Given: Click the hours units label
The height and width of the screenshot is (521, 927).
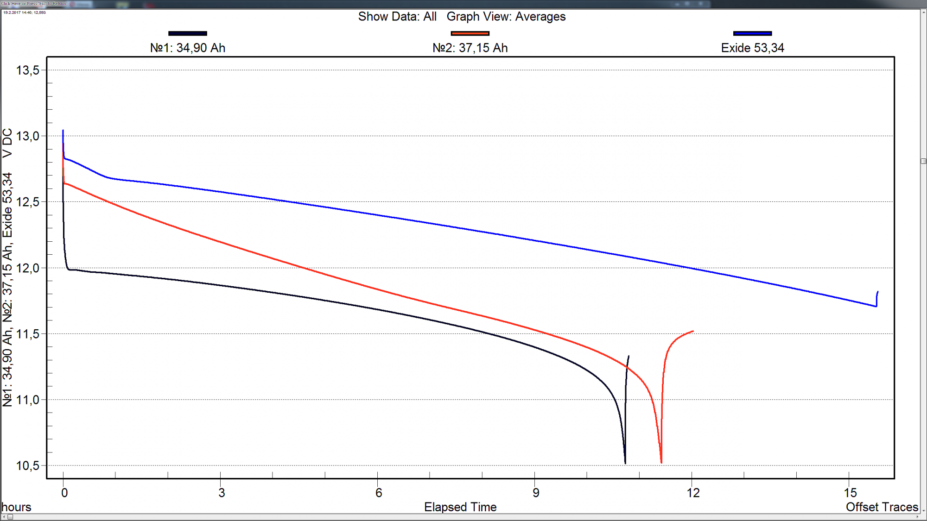Looking at the screenshot, I should 17,507.
